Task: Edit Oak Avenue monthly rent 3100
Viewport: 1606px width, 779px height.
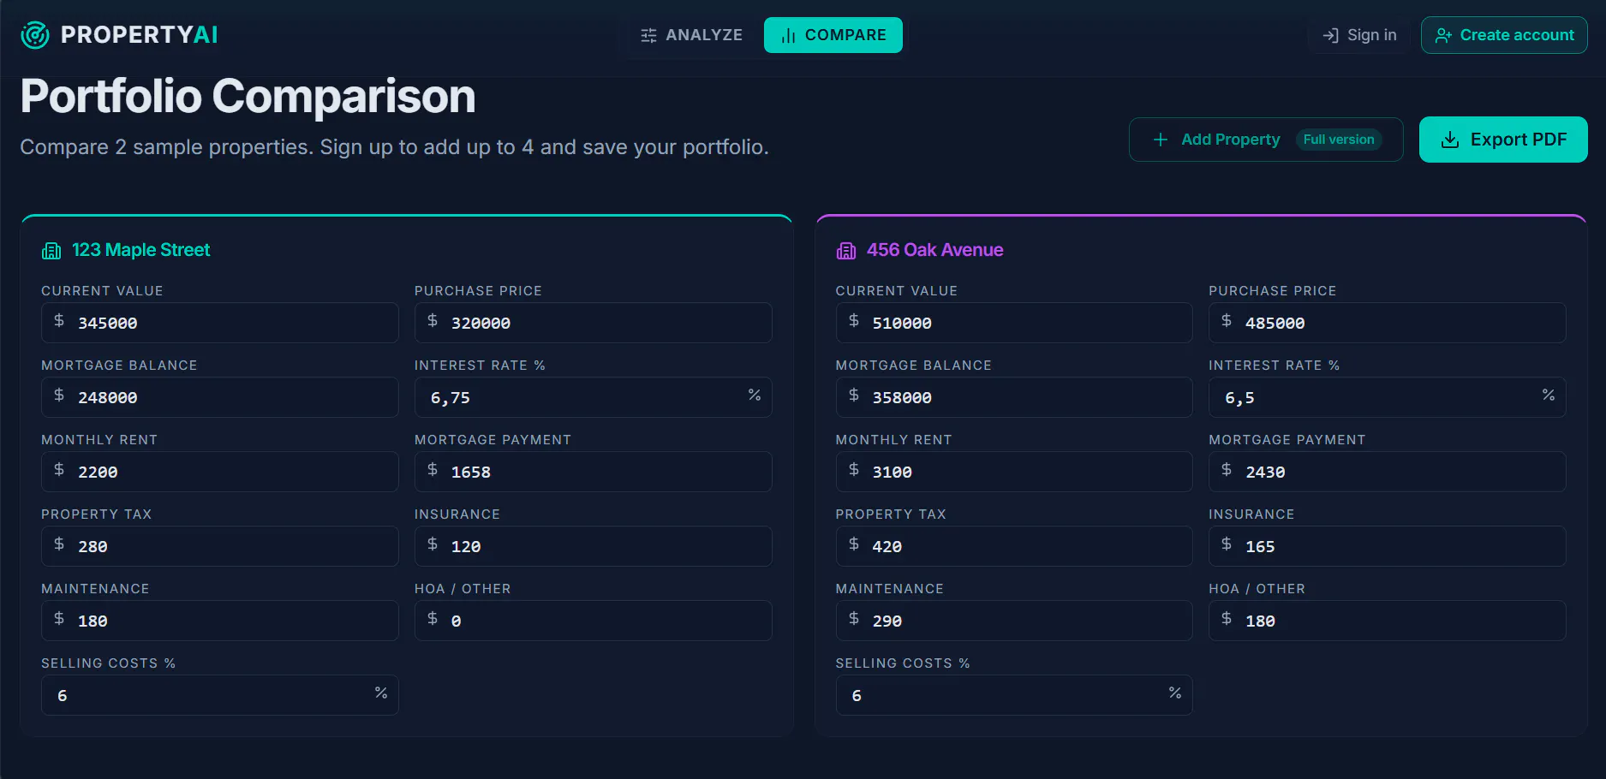Action: click(1014, 472)
